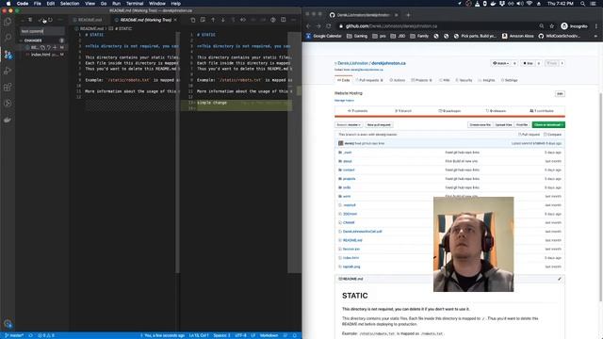
Task: Bookmark this page with the star icon
Action: 551,26
